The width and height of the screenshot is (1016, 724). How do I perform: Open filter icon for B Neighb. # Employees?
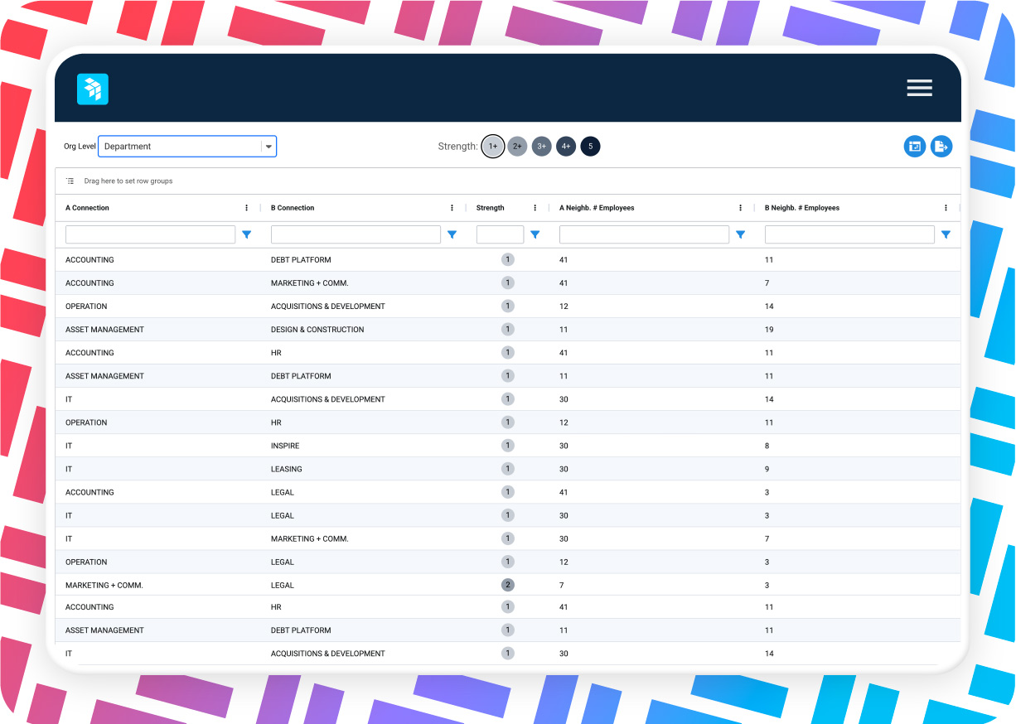coord(946,235)
